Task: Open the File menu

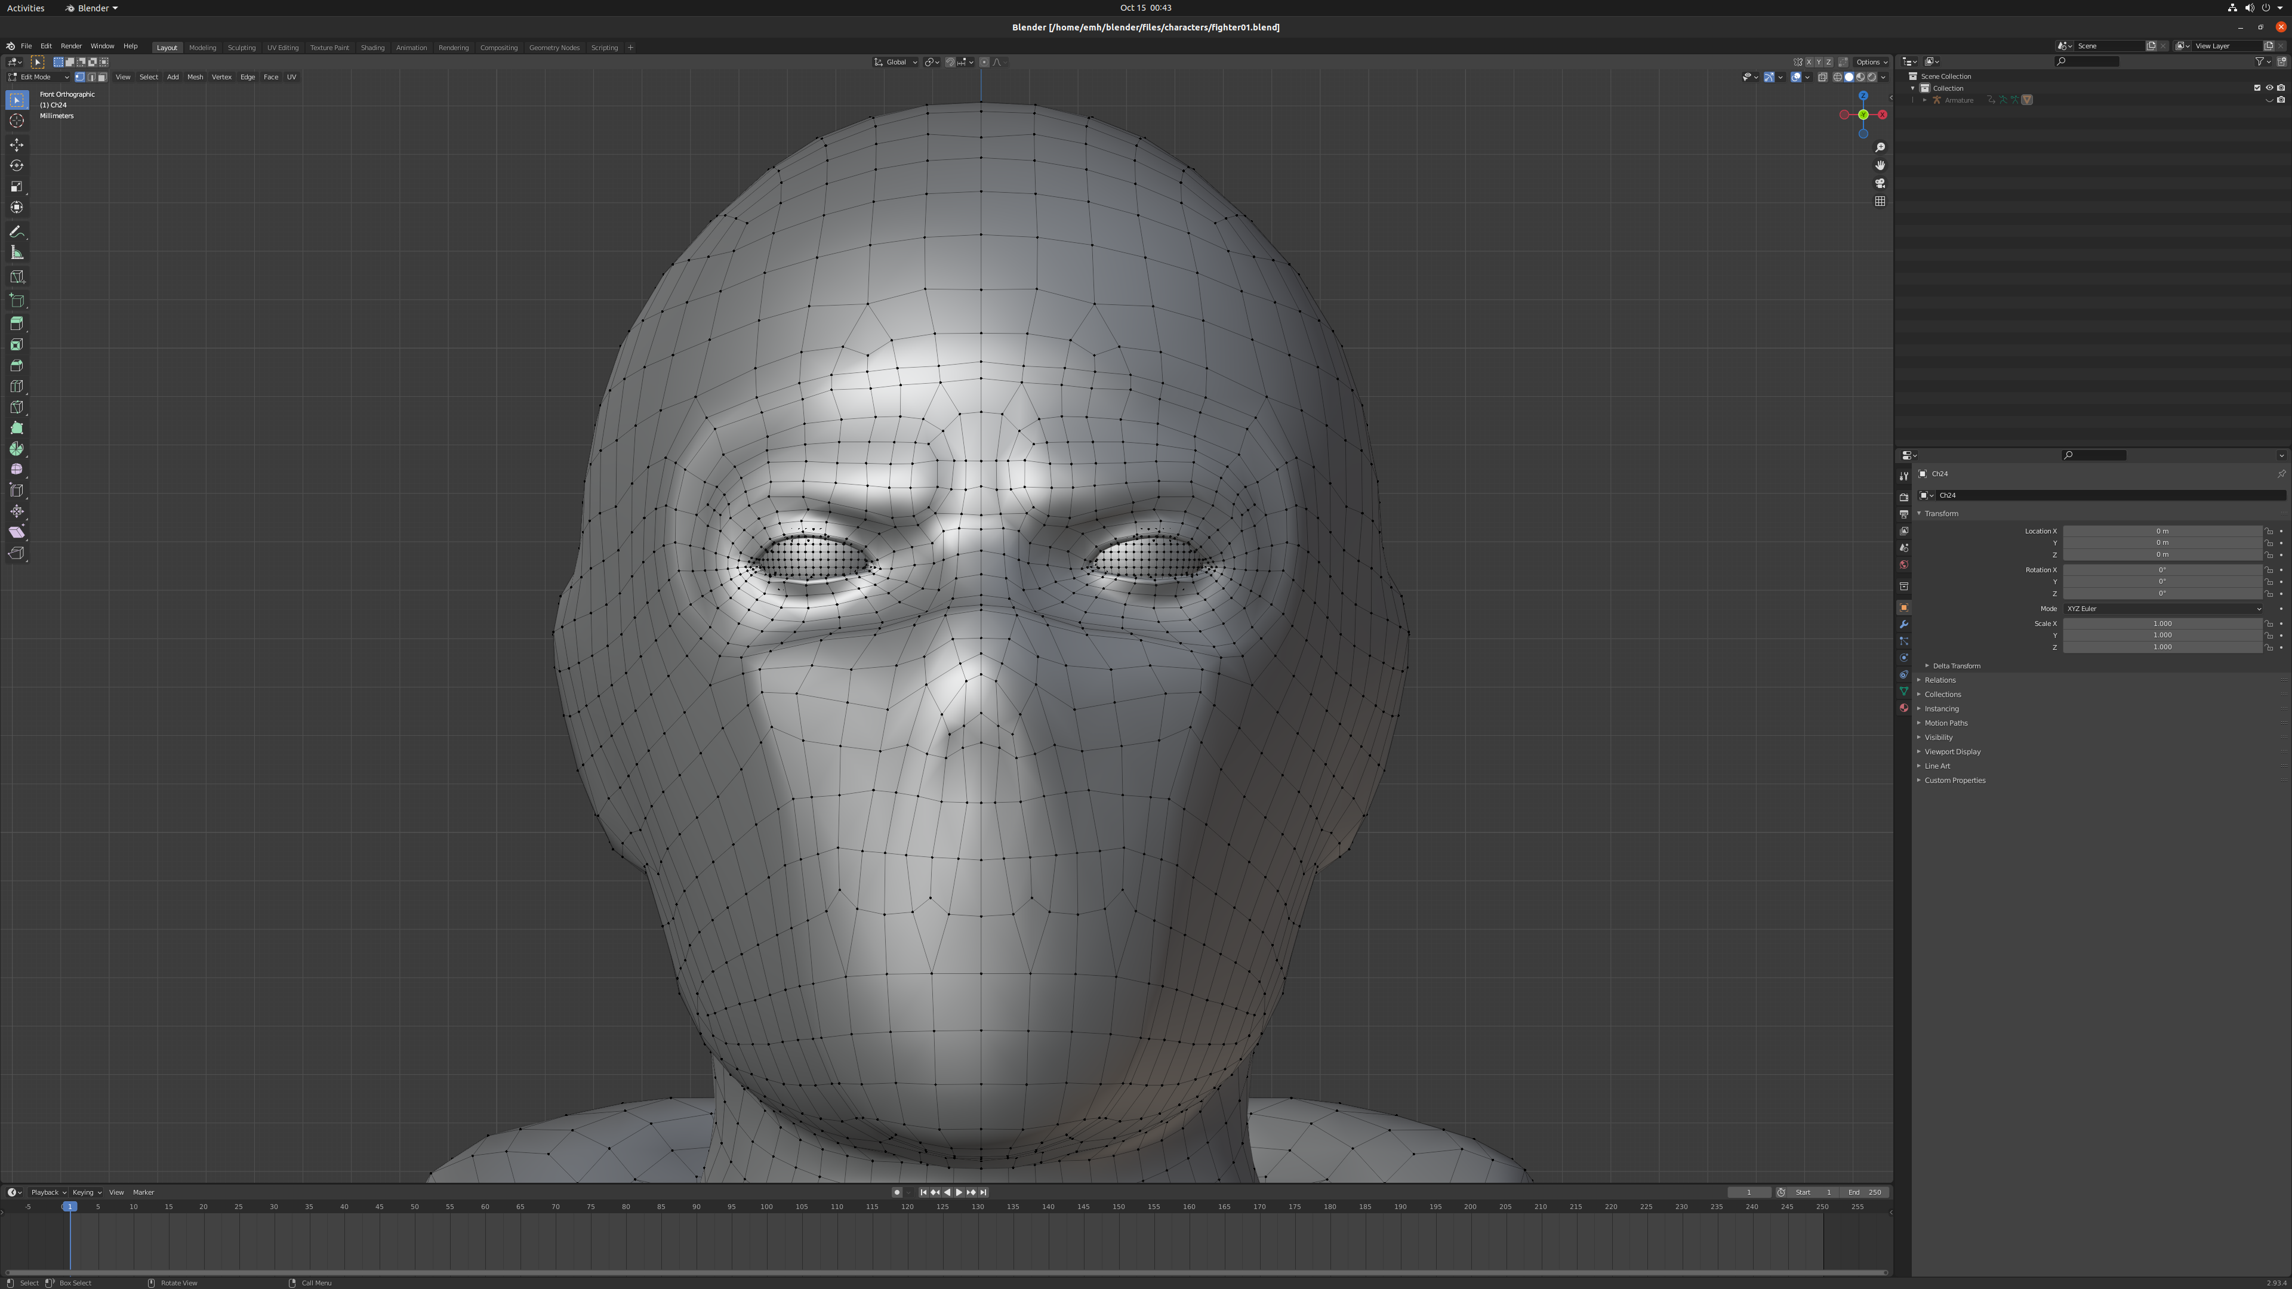Action: pyautogui.click(x=27, y=47)
